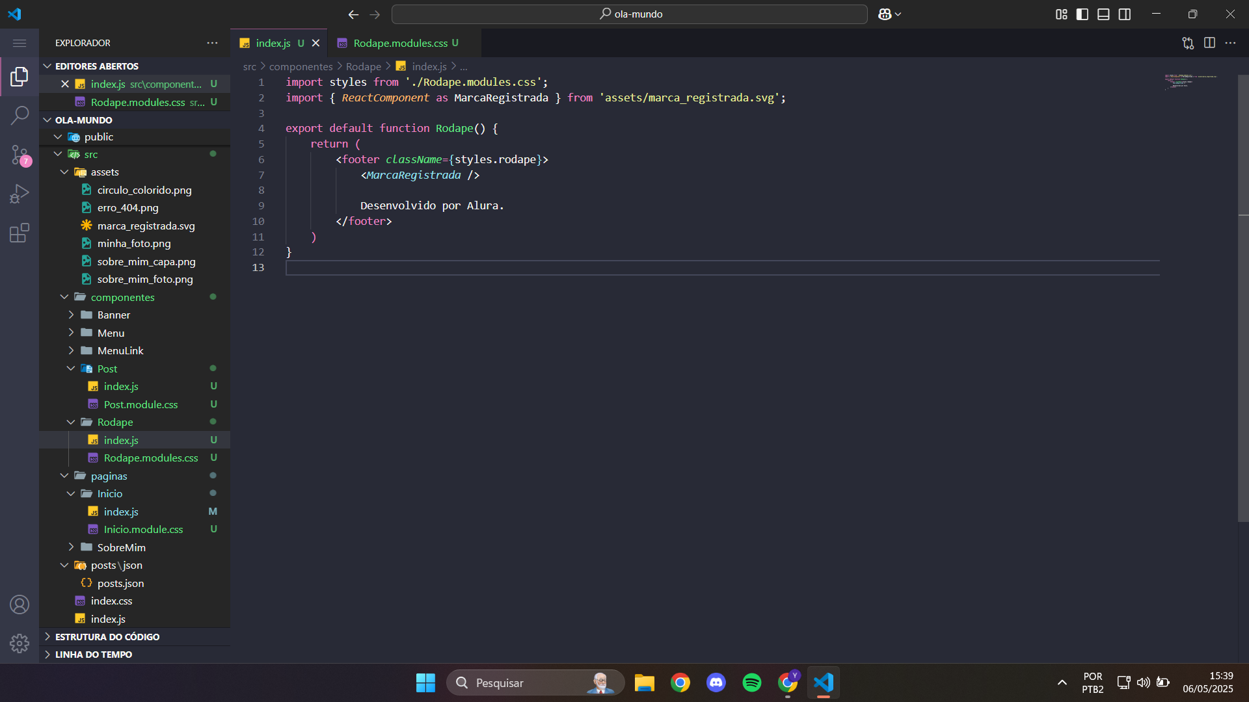This screenshot has height=702, width=1249.
Task: Open Spotify from taskbar
Action: pos(752,682)
